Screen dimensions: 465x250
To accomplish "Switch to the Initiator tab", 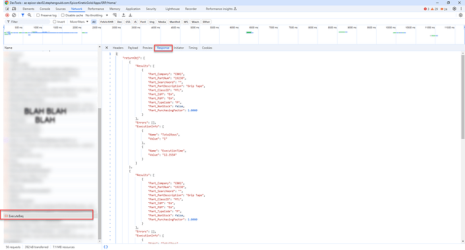I will (179, 48).
